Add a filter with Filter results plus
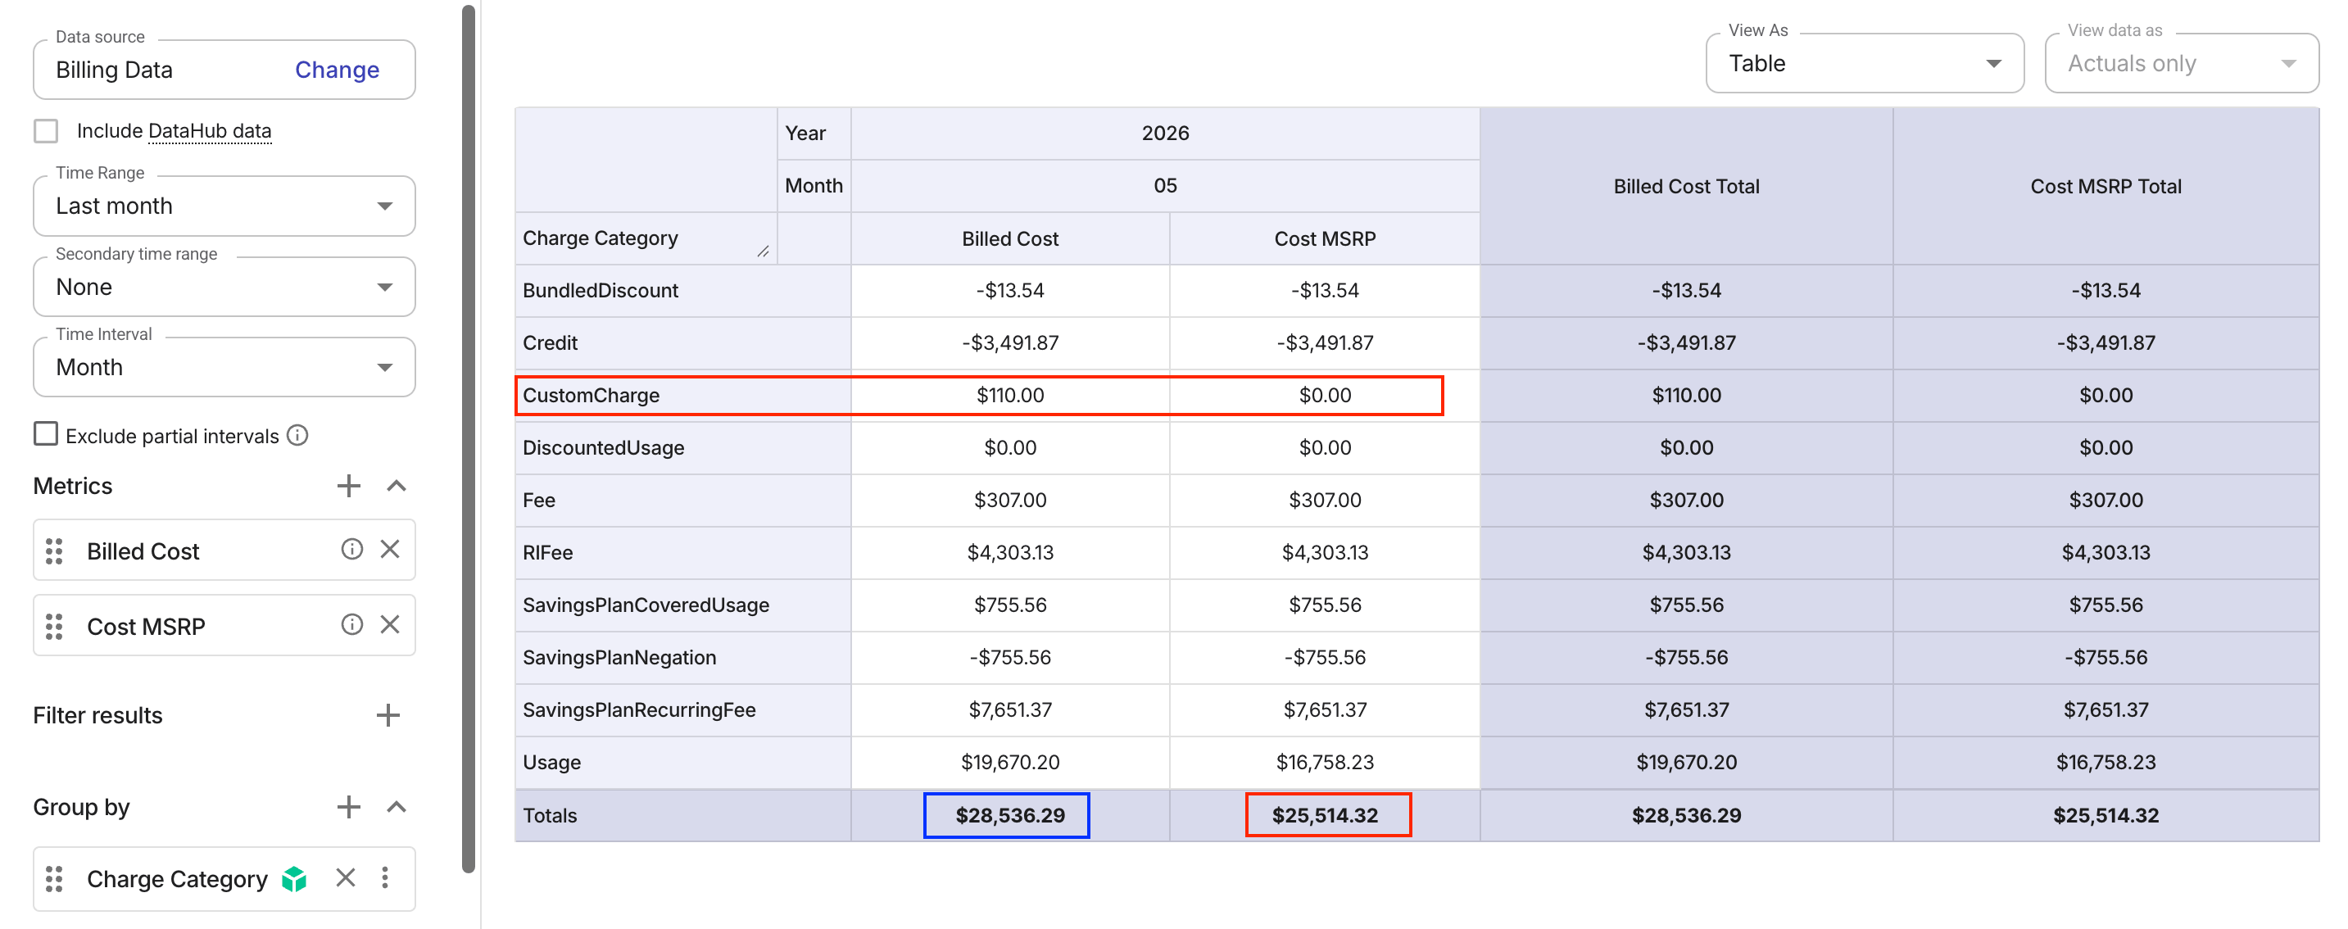Viewport: 2348px width, 929px height. 388,714
